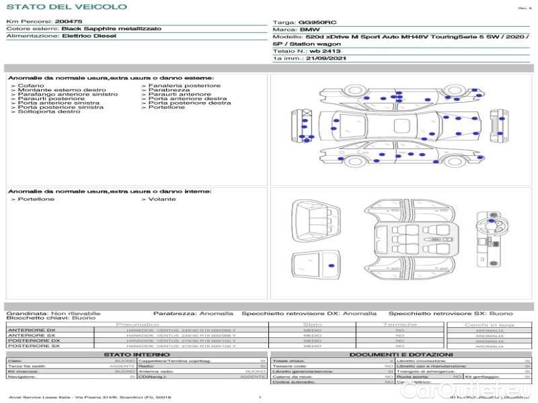Image resolution: width=538 pixels, height=403 pixels.
Task: Click the Telaio N. wb 2413 field
Action: [x=307, y=50]
